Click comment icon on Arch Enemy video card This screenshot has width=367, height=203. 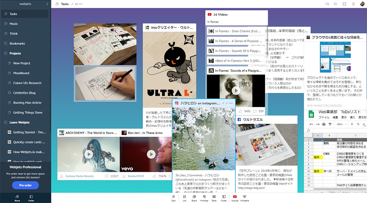106,176
